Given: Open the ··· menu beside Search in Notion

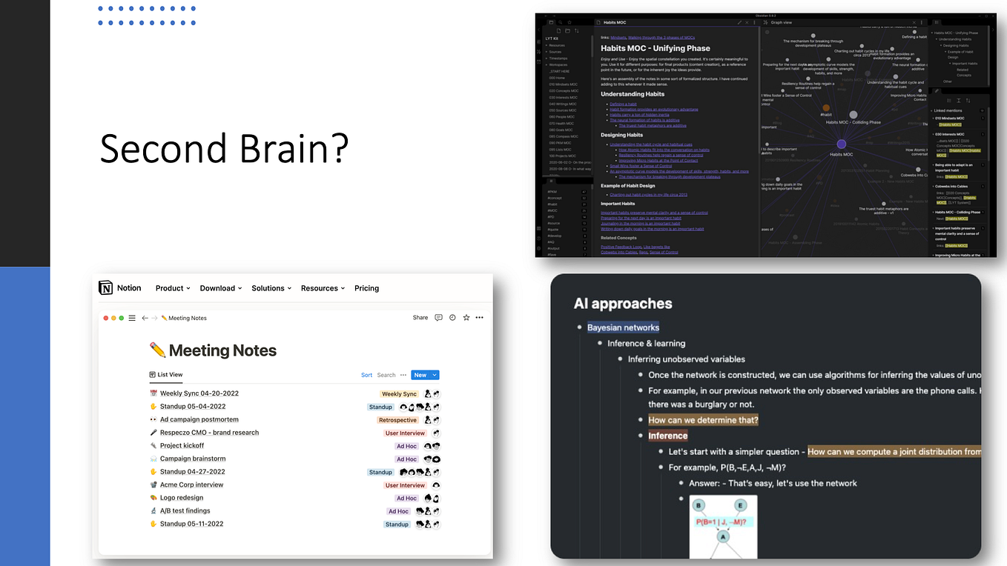Looking at the screenshot, I should coord(404,375).
